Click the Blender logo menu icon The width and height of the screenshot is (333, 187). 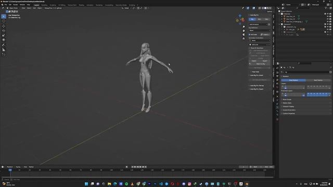[2, 5]
